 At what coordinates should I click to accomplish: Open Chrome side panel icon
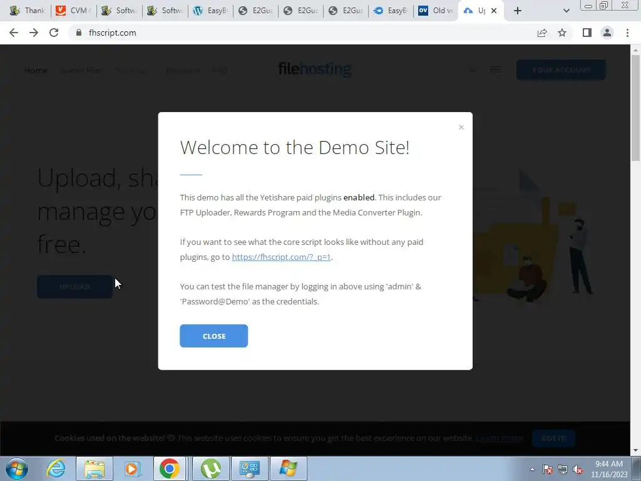pyautogui.click(x=587, y=33)
